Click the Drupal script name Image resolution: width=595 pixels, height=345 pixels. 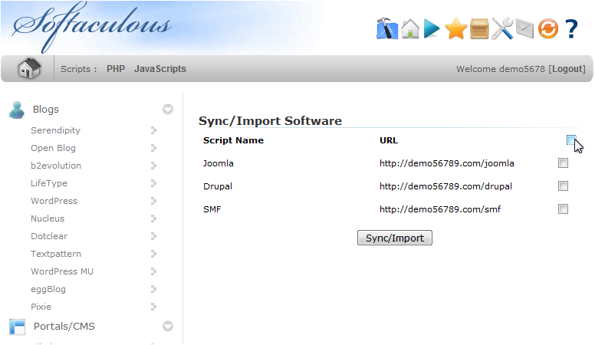click(x=218, y=186)
